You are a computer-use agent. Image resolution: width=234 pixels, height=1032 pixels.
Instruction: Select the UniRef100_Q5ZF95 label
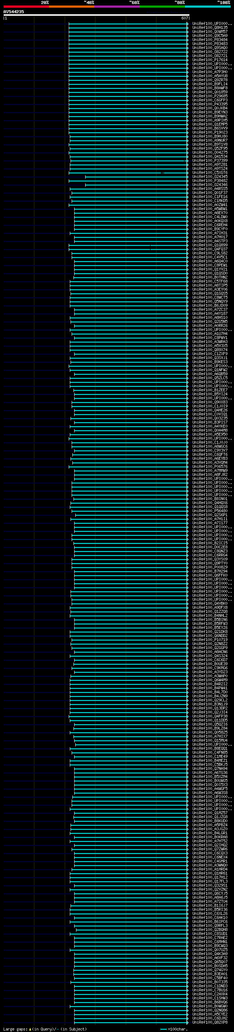tap(210, 148)
